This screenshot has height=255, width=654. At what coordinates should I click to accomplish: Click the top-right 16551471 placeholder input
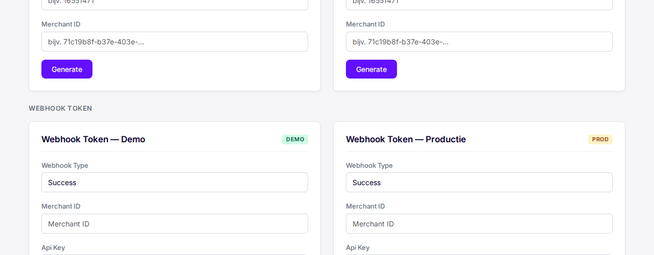click(x=479, y=4)
